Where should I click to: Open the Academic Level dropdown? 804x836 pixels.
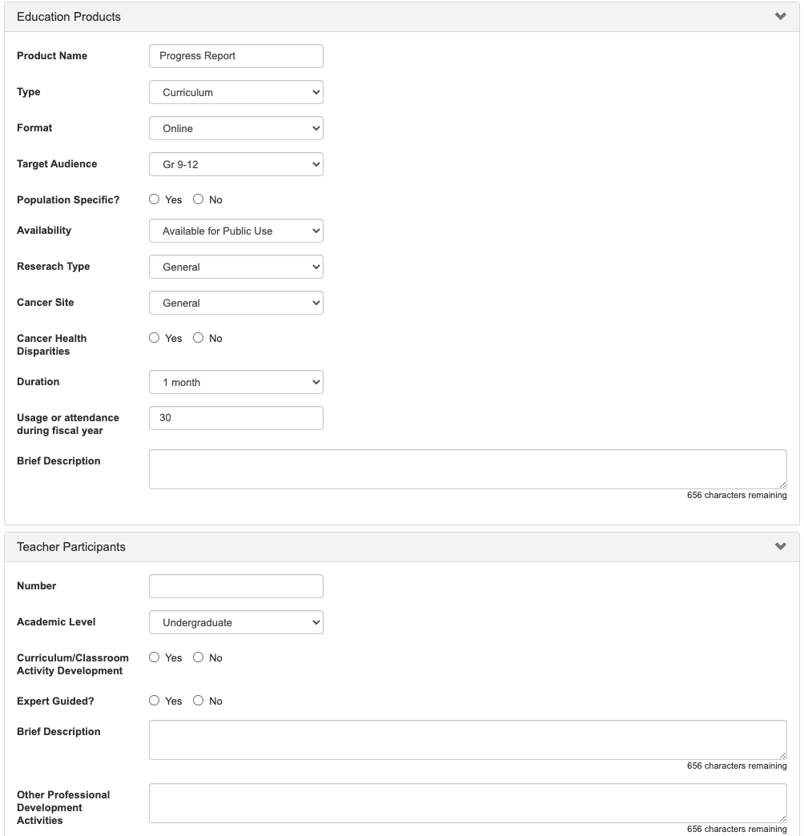[x=236, y=622]
